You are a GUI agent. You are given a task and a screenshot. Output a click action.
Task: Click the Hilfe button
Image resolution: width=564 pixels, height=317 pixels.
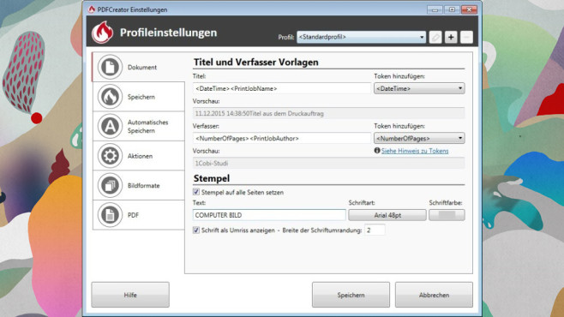coord(130,295)
